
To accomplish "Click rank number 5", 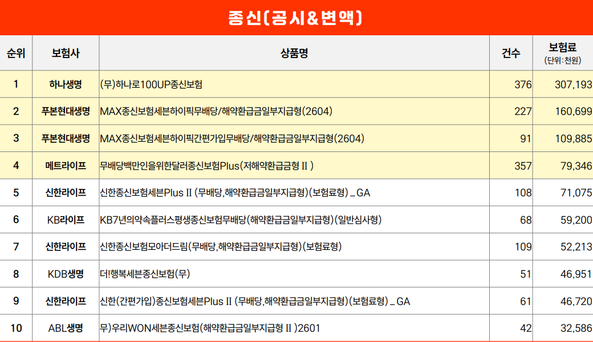I will (16, 193).
